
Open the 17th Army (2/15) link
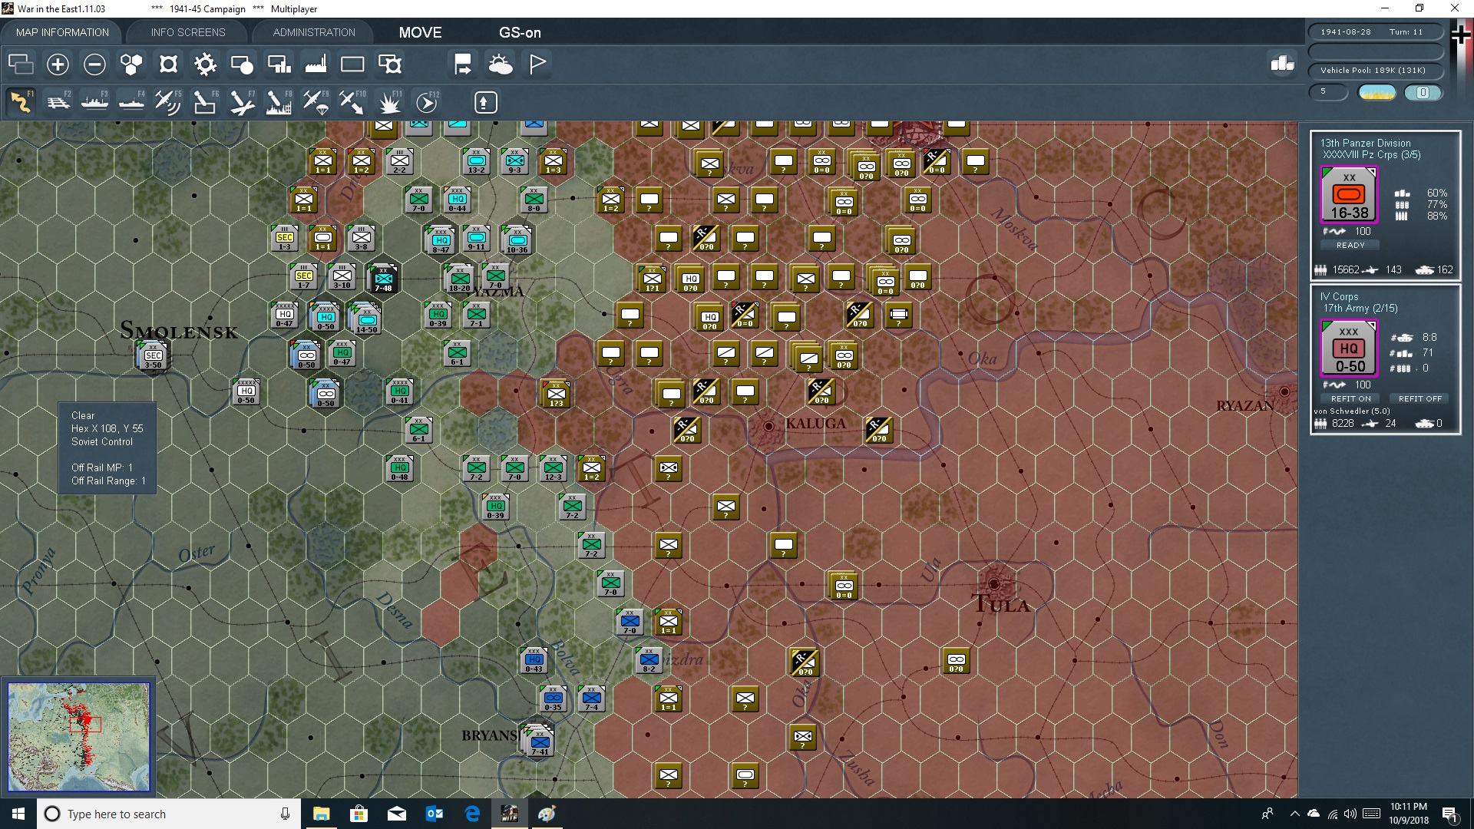point(1360,308)
